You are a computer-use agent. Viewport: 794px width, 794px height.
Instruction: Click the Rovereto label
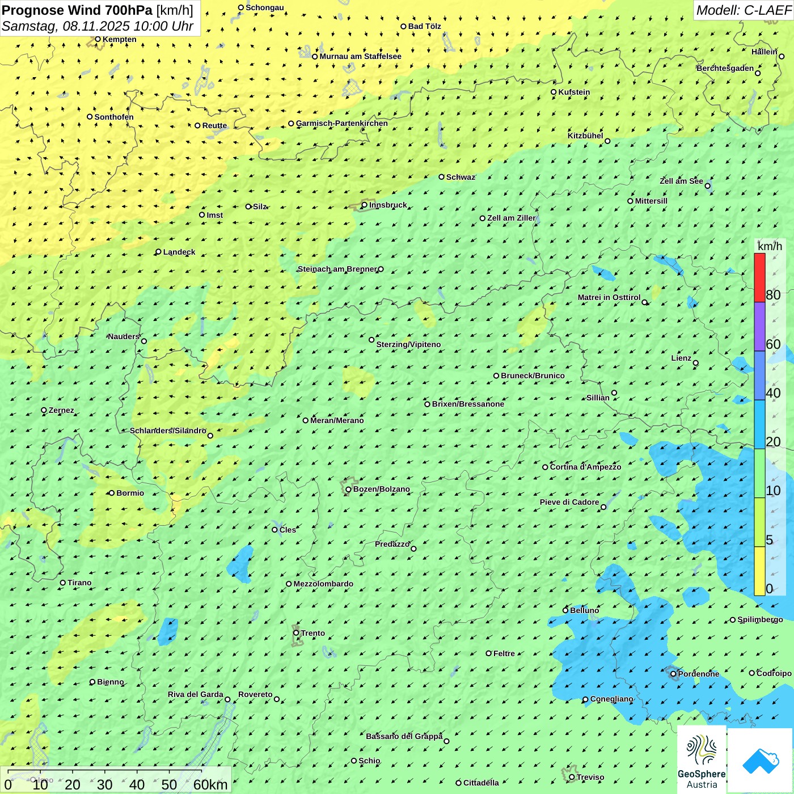[x=255, y=694]
